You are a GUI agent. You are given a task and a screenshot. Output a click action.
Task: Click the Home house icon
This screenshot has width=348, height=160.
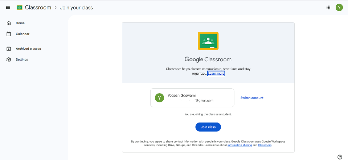[x=9, y=23]
